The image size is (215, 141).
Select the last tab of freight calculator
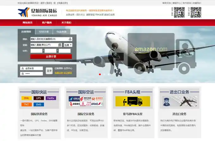(x=61, y=32)
